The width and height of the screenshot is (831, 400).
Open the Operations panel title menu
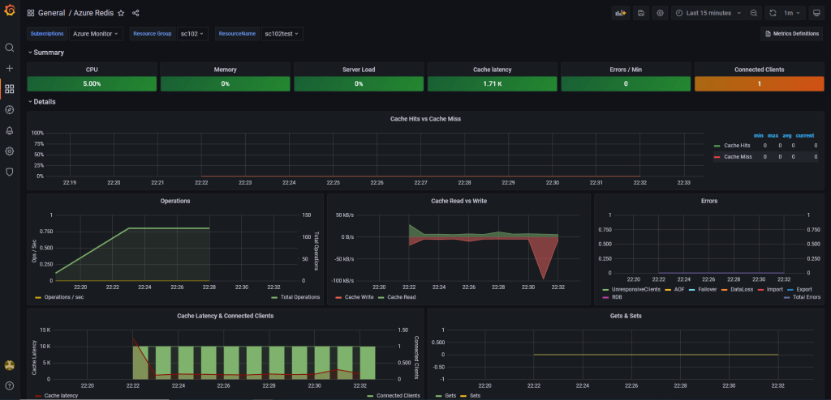175,200
